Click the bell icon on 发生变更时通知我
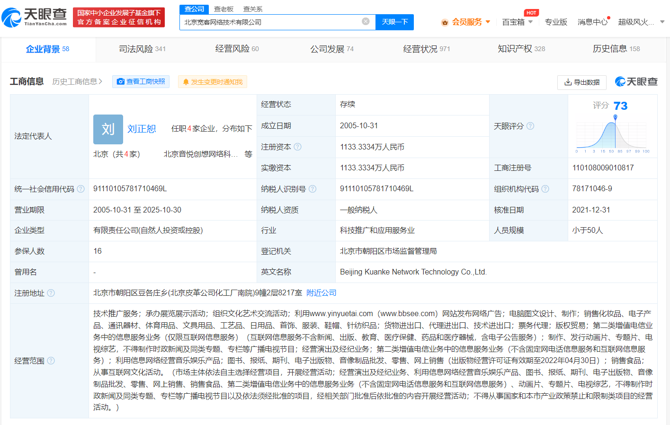The image size is (670, 425). point(186,81)
